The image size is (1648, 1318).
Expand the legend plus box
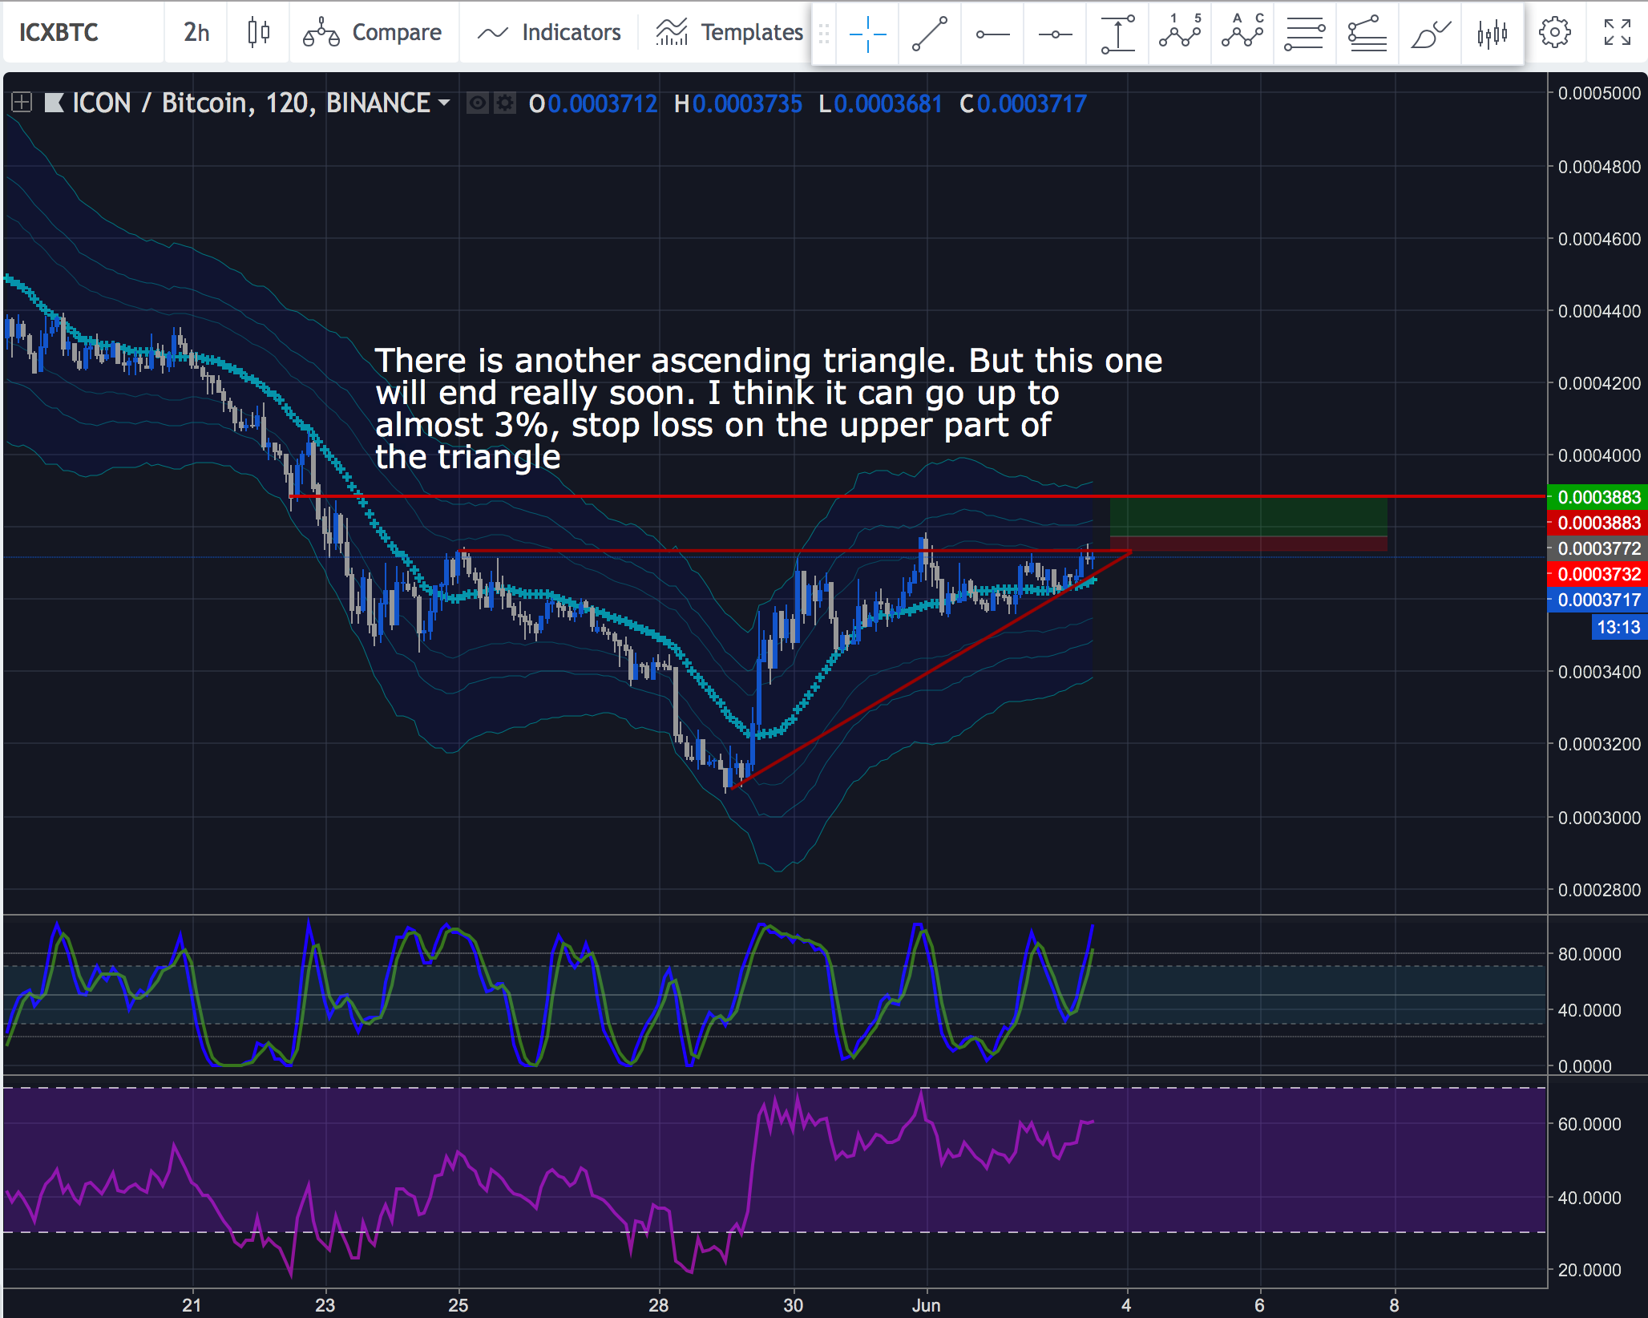(x=22, y=103)
